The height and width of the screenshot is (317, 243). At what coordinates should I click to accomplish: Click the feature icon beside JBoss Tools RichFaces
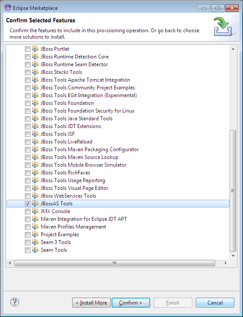[x=35, y=173]
